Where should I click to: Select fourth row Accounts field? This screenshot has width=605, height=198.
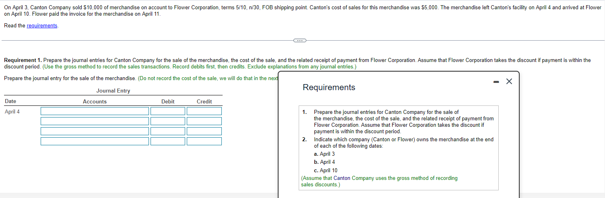[95, 141]
